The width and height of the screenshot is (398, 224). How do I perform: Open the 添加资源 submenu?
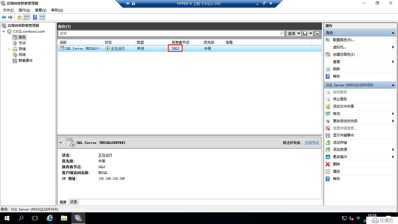[340, 150]
